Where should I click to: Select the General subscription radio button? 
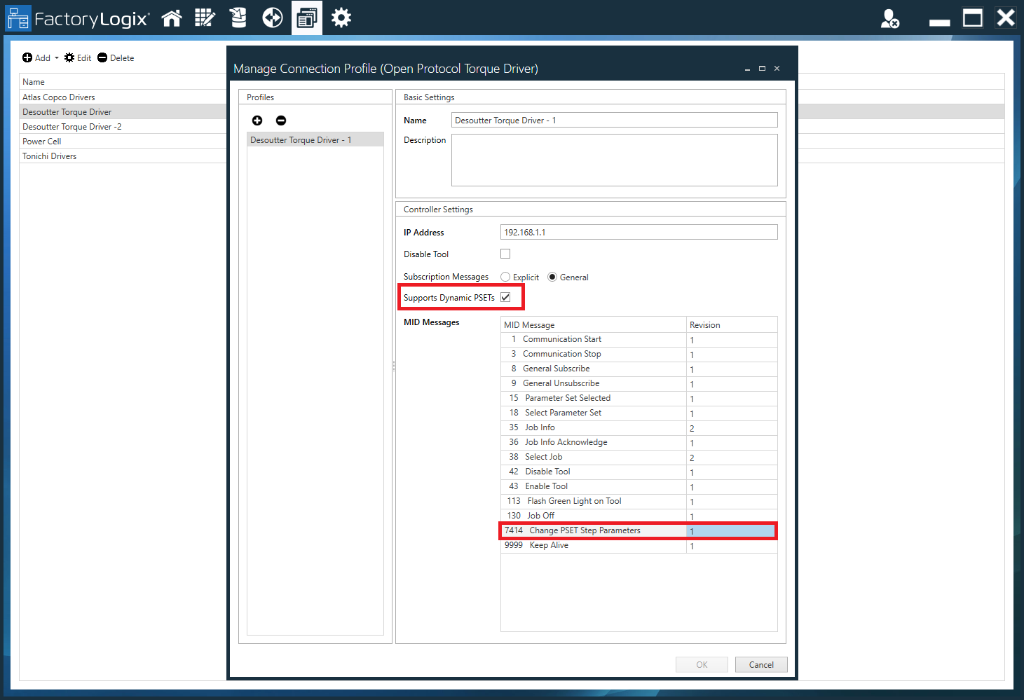point(552,277)
